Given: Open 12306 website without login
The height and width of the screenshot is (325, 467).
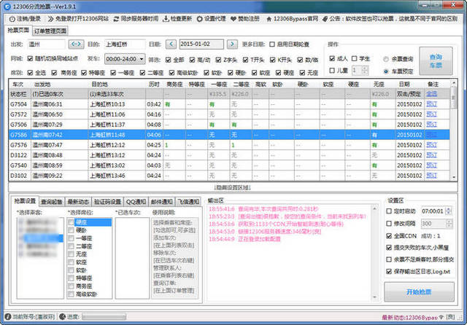Looking at the screenshot, I should pos(78,19).
